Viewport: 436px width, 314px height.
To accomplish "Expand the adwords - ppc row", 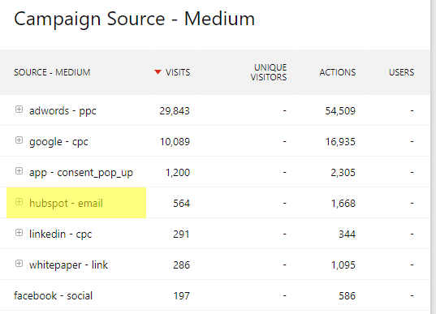I will (19, 110).
